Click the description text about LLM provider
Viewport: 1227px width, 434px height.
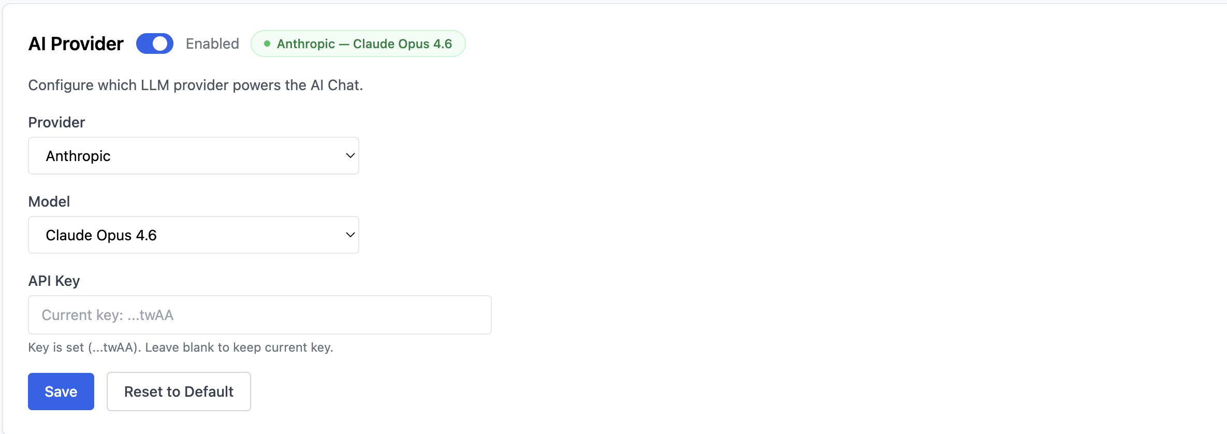[195, 85]
